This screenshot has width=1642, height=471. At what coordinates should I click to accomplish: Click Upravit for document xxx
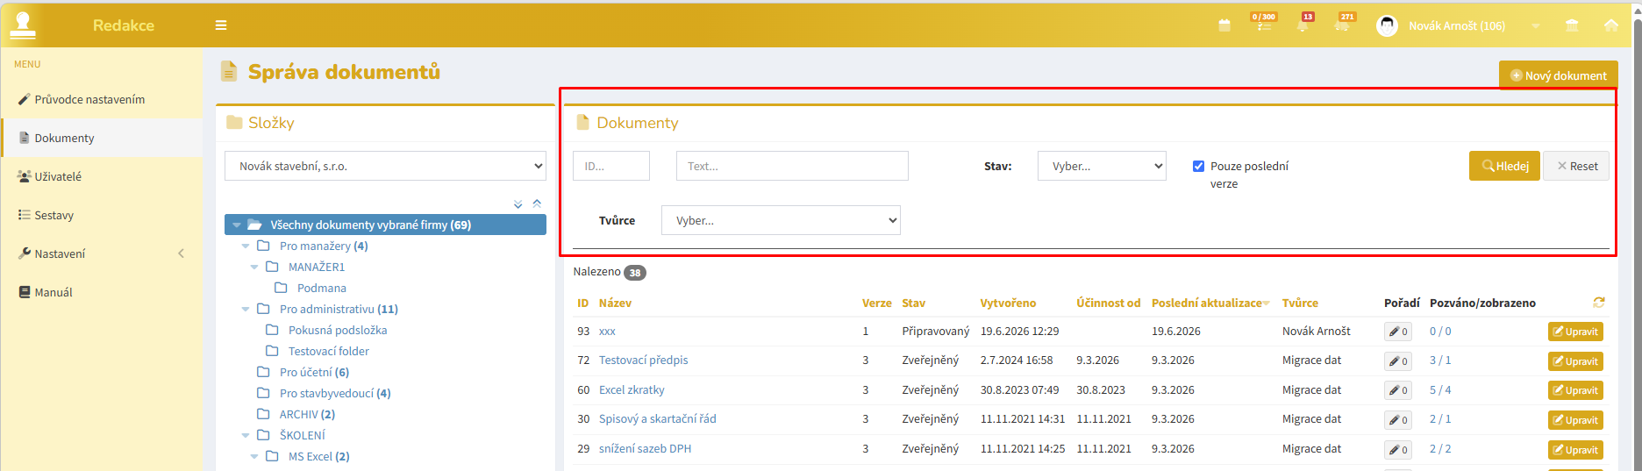(1575, 332)
